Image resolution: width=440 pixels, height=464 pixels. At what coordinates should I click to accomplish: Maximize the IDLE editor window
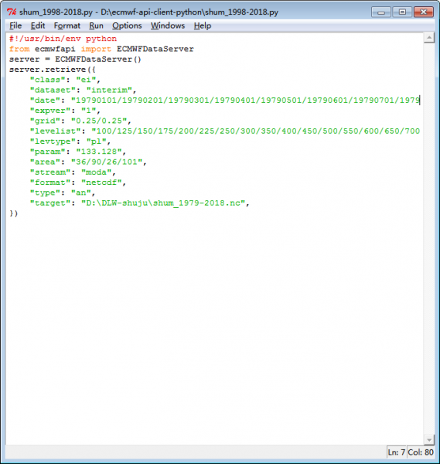pos(402,12)
